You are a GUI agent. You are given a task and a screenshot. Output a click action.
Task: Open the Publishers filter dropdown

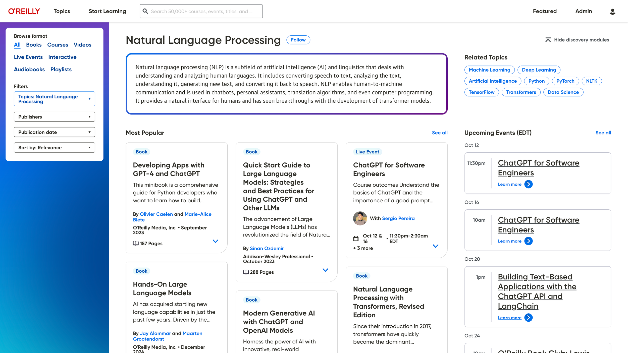click(54, 117)
